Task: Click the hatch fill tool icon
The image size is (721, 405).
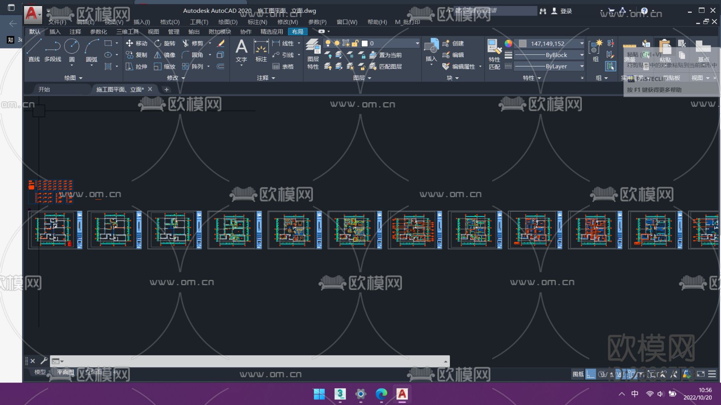Action: point(108,66)
